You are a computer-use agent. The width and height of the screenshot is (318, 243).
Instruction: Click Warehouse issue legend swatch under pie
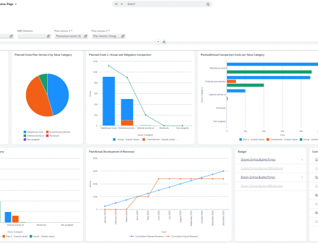click(25, 132)
